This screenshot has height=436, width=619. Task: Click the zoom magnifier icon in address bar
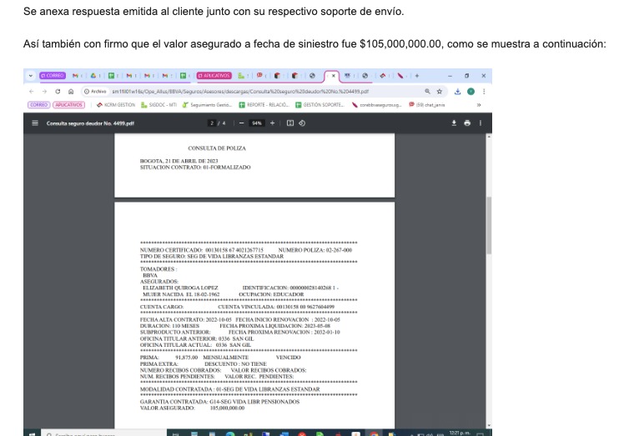click(427, 91)
